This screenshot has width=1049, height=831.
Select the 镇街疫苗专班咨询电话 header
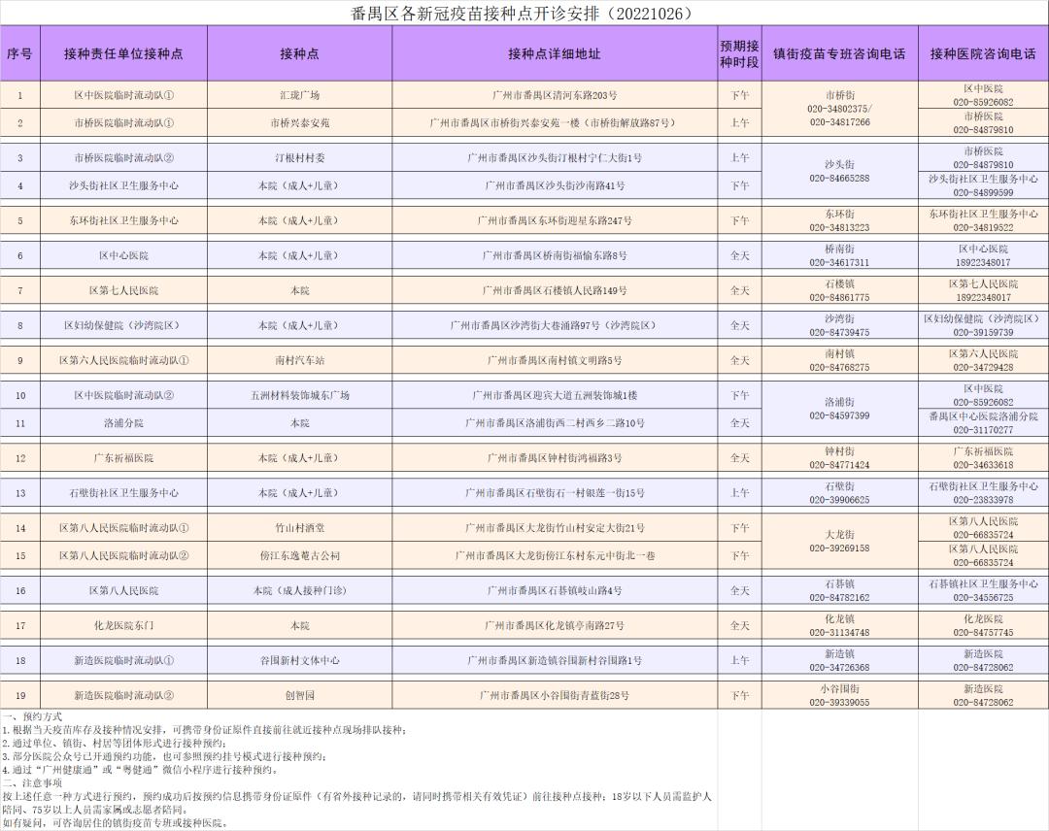click(x=839, y=53)
